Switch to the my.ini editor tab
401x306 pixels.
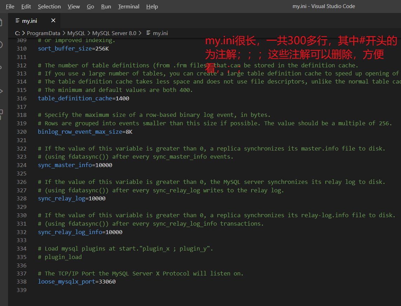point(30,20)
